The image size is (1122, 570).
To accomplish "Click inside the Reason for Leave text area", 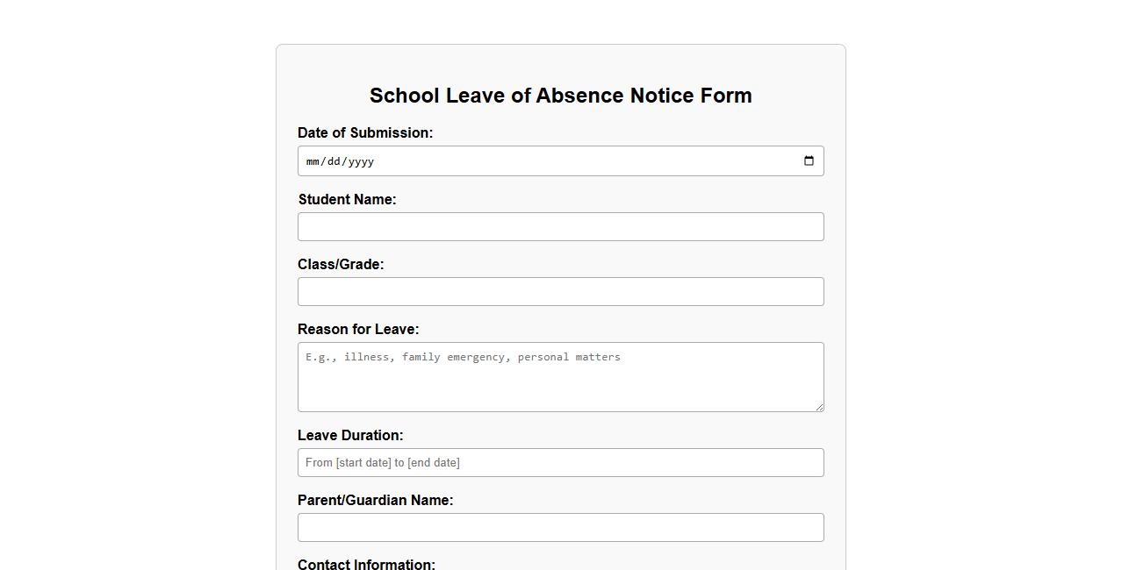I will tap(560, 377).
